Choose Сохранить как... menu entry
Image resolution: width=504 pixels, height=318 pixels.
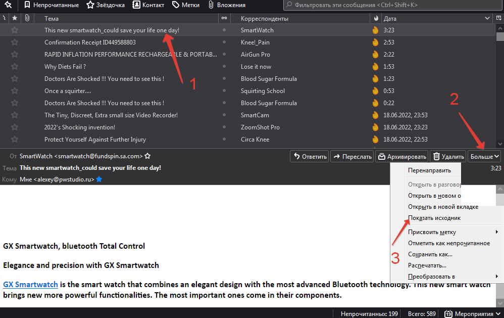pyautogui.click(x=430, y=254)
